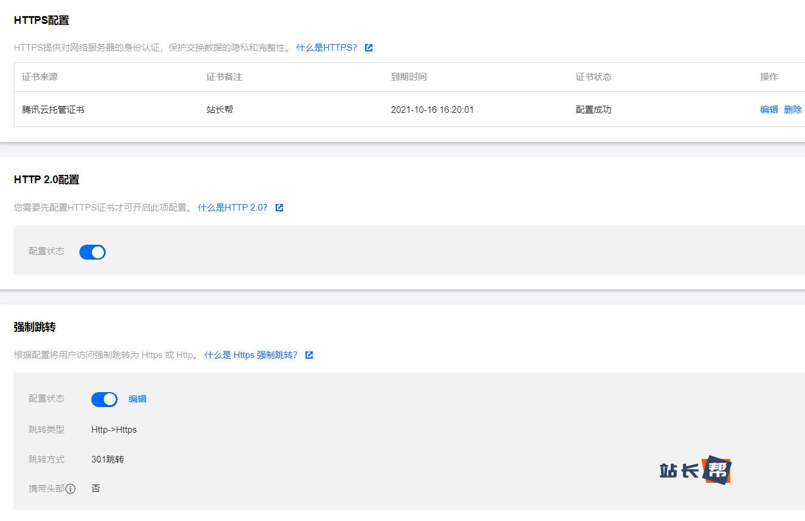Turn off the 强制跳转 配置状态 toggle
Image resolution: width=805 pixels, height=521 pixels.
click(104, 399)
